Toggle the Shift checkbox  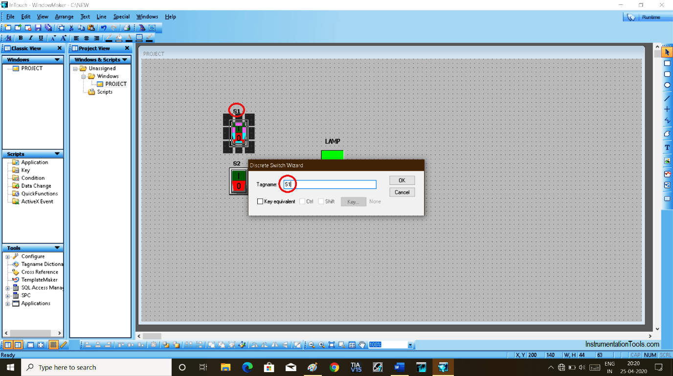tap(321, 201)
